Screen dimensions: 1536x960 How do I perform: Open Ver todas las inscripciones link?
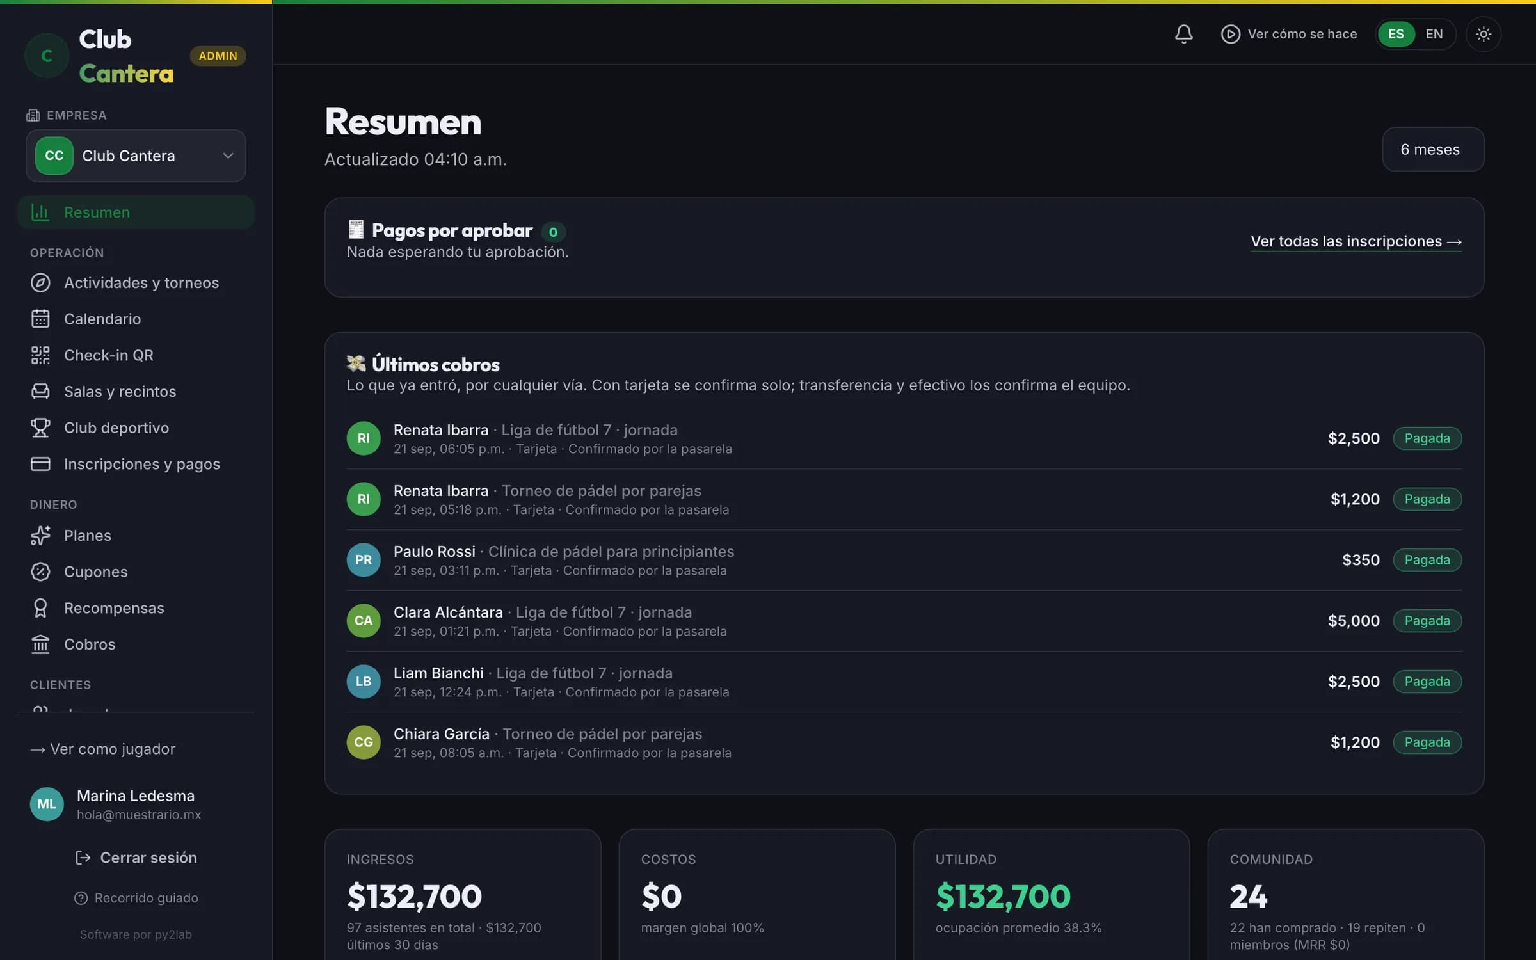tap(1356, 241)
